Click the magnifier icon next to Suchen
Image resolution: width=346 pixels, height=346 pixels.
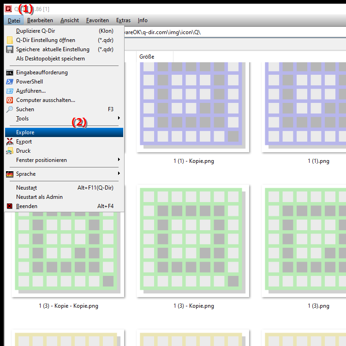point(10,109)
